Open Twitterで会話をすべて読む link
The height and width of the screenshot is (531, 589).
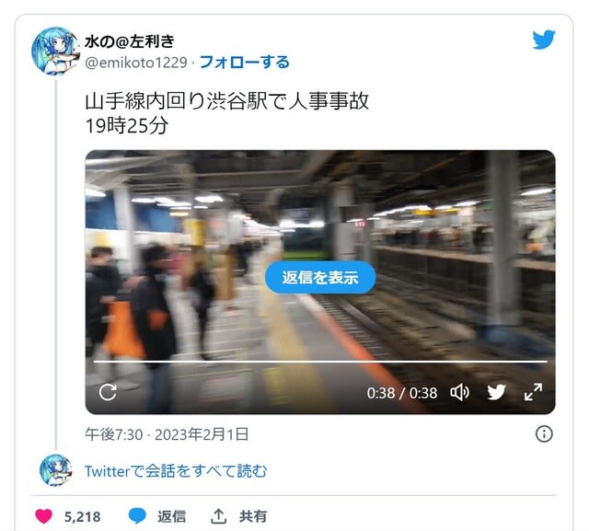click(176, 471)
